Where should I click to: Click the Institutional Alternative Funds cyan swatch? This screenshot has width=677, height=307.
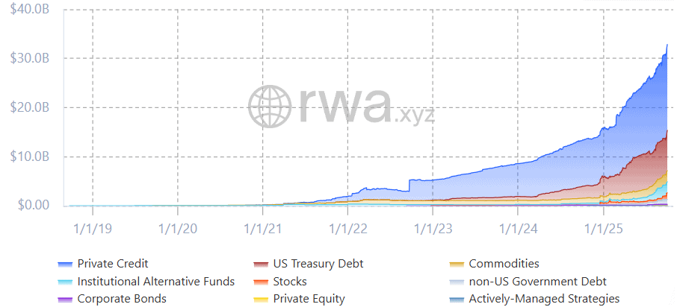(x=64, y=282)
